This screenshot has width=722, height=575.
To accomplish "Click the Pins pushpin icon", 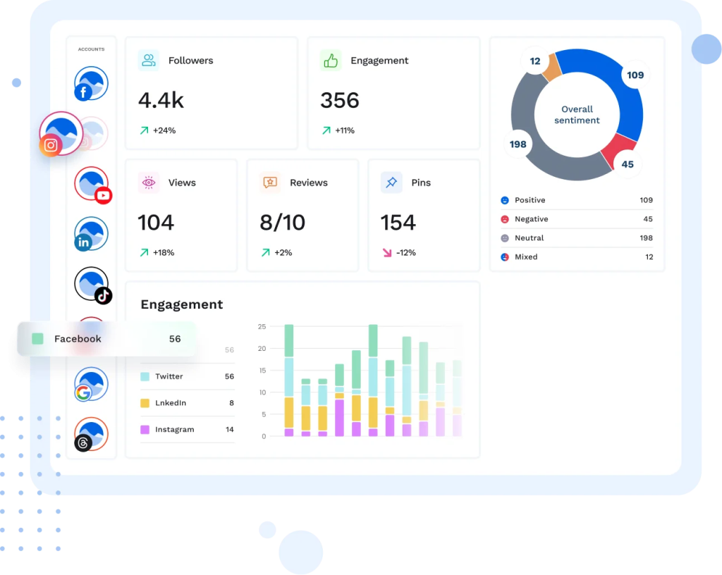I will point(391,183).
